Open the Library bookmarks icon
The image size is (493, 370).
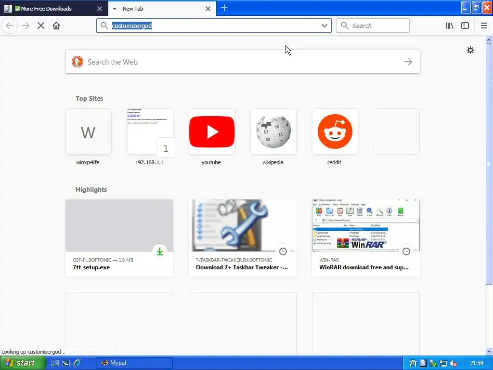450,26
